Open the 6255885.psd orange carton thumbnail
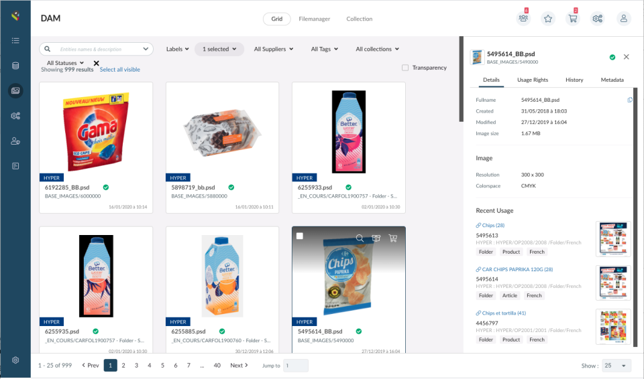Screen dimensions: 644x379 point(222,276)
